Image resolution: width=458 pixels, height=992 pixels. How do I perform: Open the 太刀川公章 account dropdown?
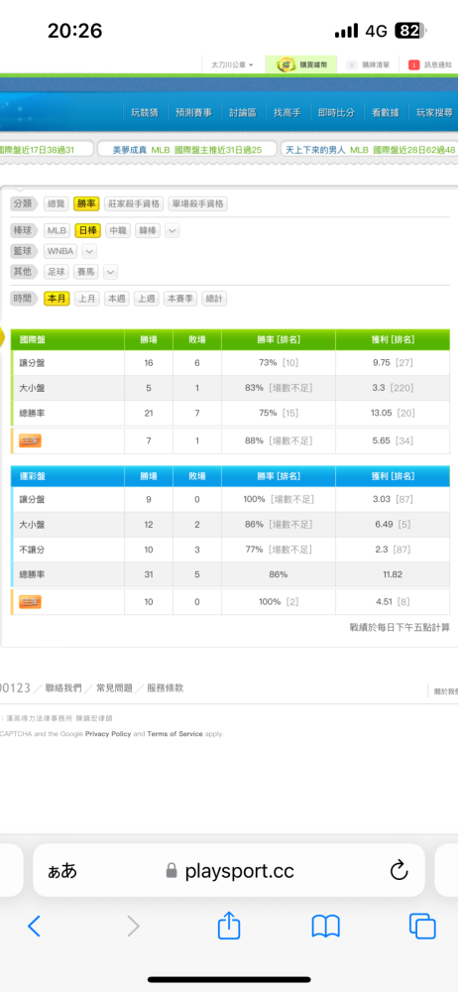[x=232, y=64]
